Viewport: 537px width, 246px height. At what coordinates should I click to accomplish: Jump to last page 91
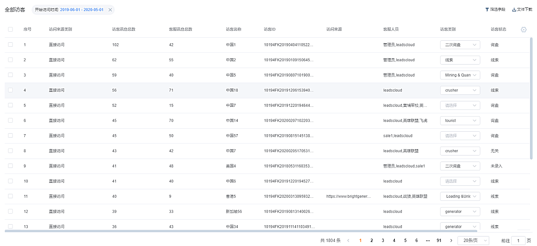(x=439, y=241)
